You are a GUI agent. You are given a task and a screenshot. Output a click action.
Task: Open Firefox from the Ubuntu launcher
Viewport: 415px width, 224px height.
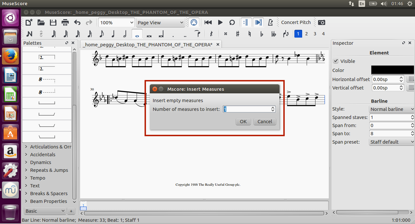tap(10, 56)
